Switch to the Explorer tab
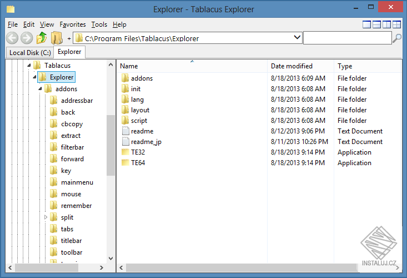The image size is (407, 278). 69,52
